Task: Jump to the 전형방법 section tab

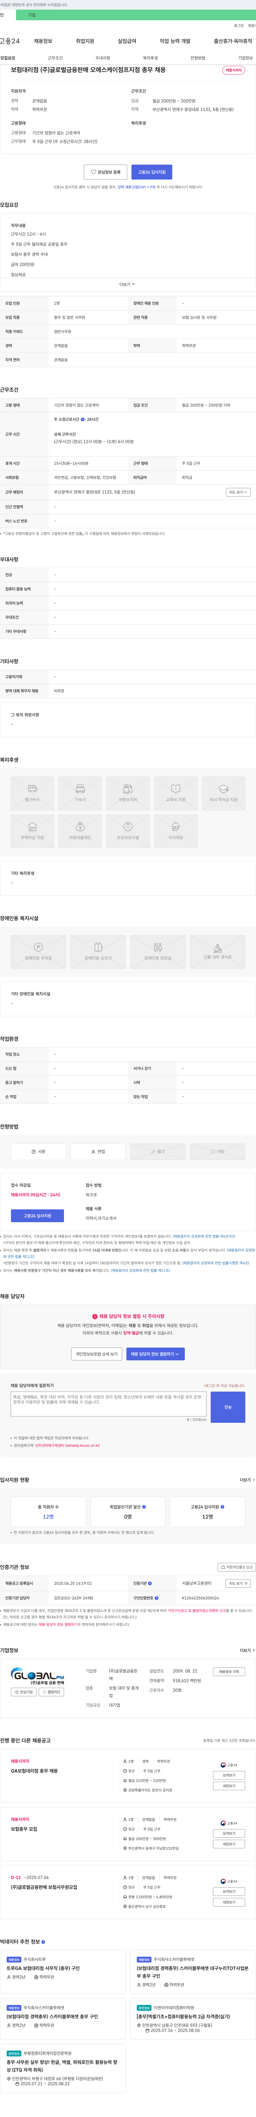Action: click(x=198, y=58)
